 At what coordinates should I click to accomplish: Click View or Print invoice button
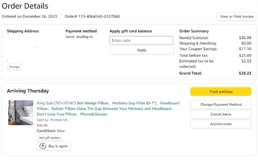pyautogui.click(x=236, y=16)
